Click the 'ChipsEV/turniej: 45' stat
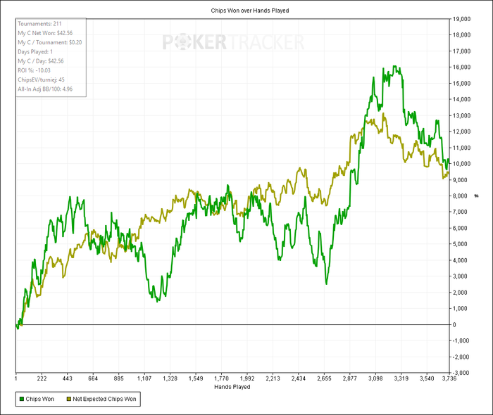The width and height of the screenshot is (493, 415). (x=41, y=79)
